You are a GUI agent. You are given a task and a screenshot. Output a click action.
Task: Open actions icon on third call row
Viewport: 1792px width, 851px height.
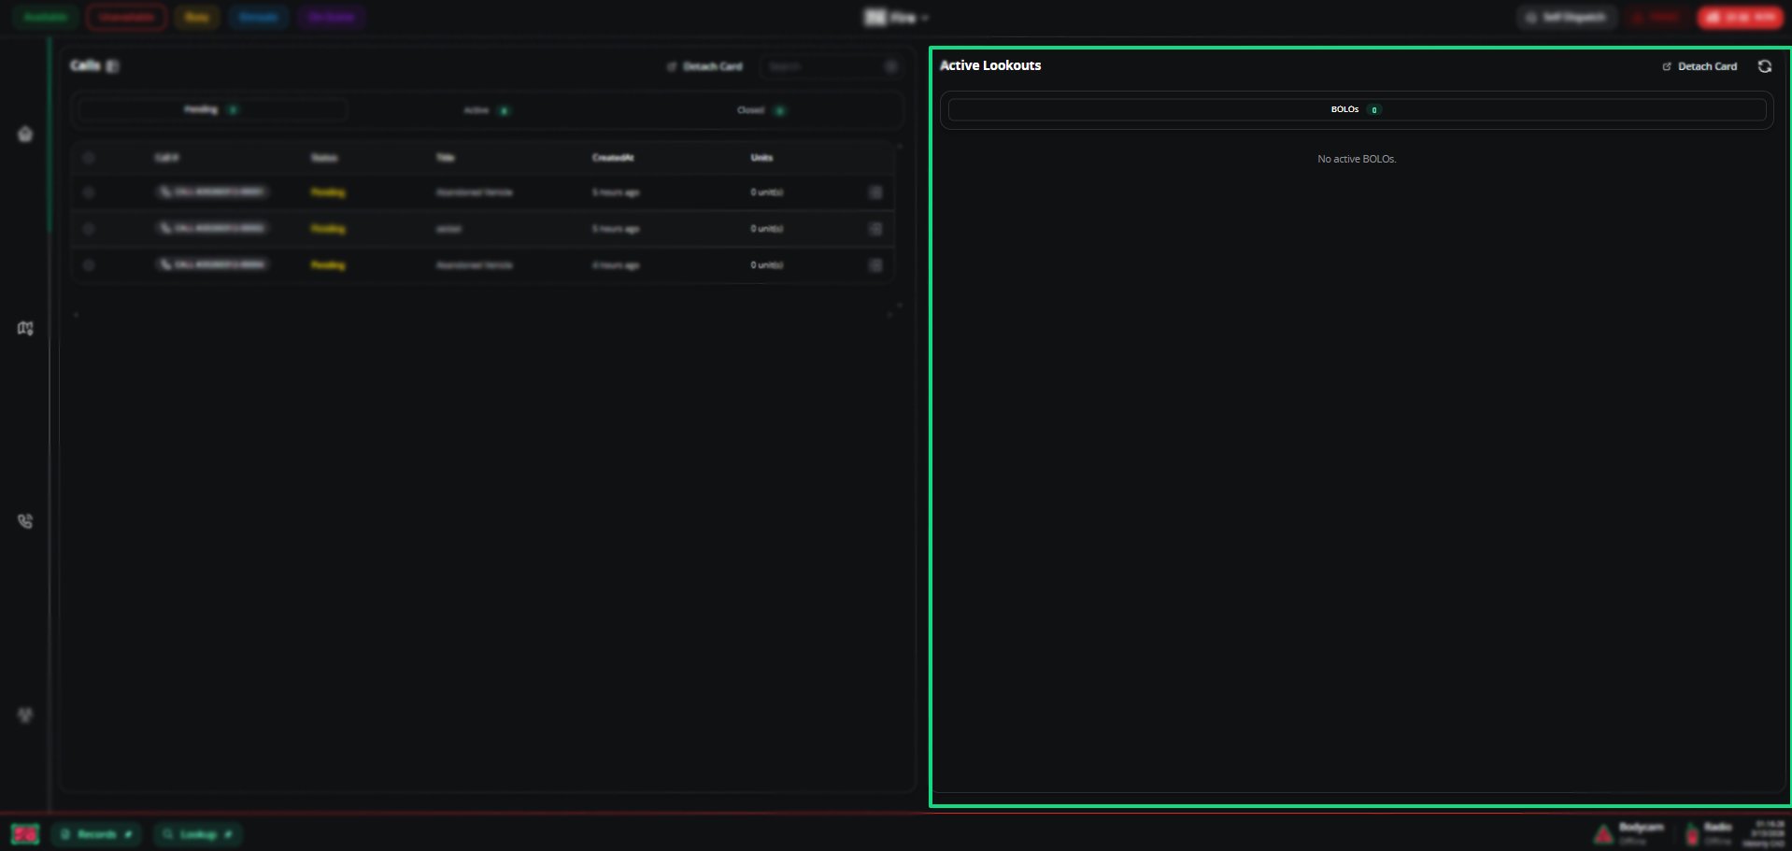point(875,265)
